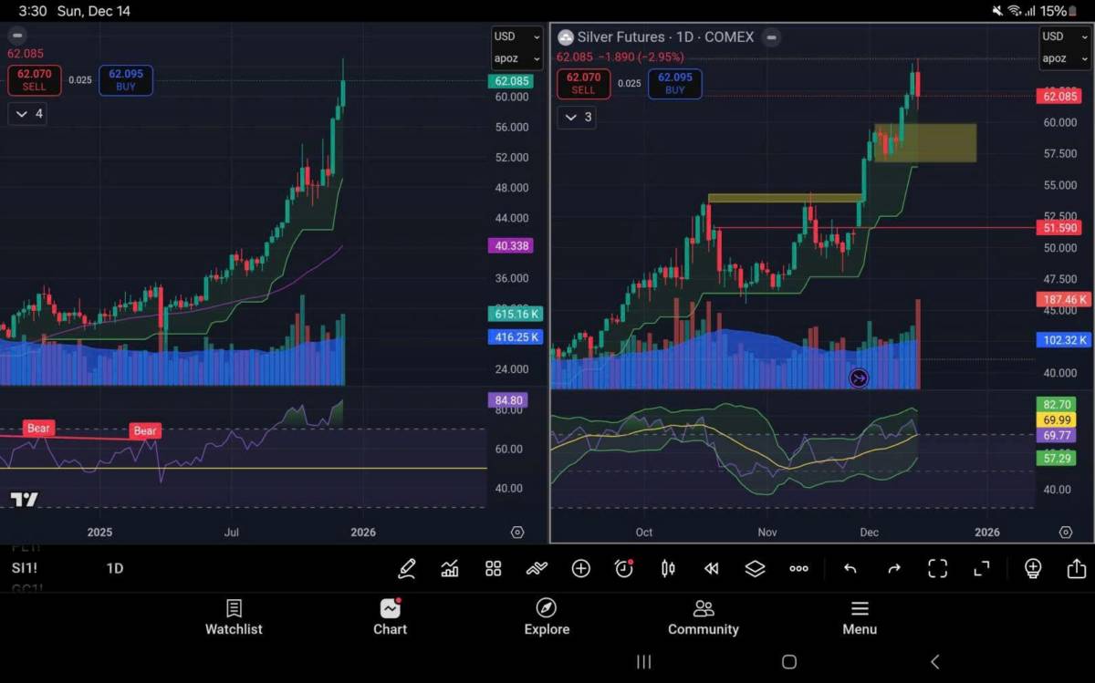This screenshot has height=683, width=1095.
Task: Start bar replay with rewind icon
Action: 712,569
